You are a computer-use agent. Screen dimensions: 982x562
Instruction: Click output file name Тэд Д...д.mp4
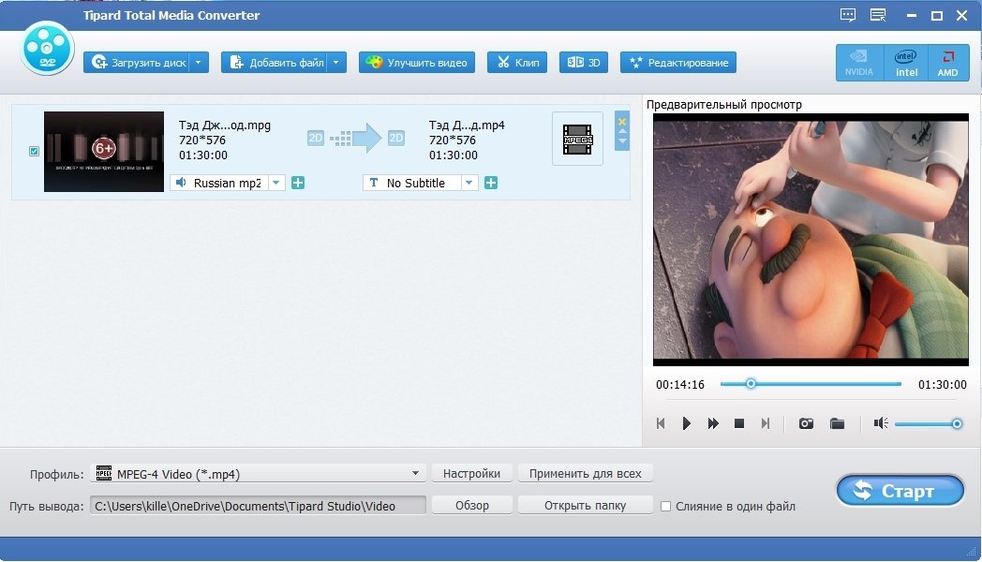coord(467,126)
